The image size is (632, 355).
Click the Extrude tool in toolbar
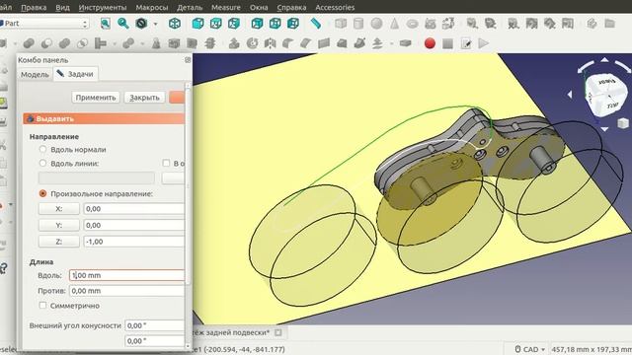234,43
